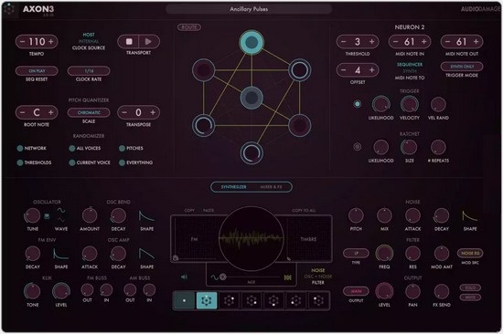Enable the Ratchet toggle dot
The width and height of the screenshot is (503, 334).
click(357, 147)
